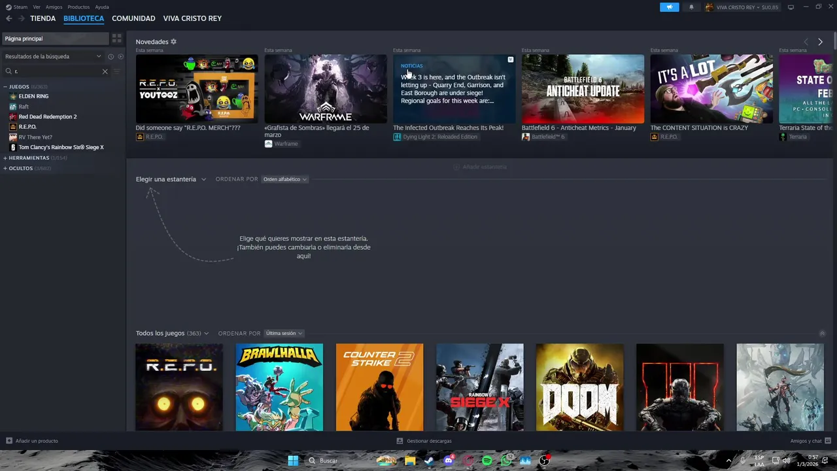Collapse the 'Todos los juegos' shelf arrow

tap(822, 334)
